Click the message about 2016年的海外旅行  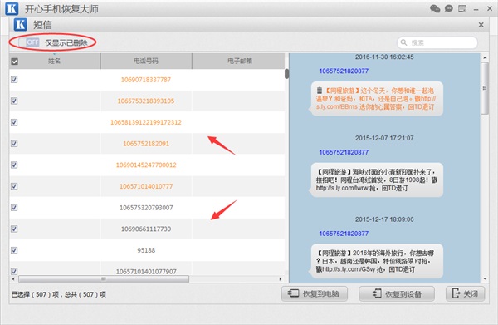pos(375,261)
